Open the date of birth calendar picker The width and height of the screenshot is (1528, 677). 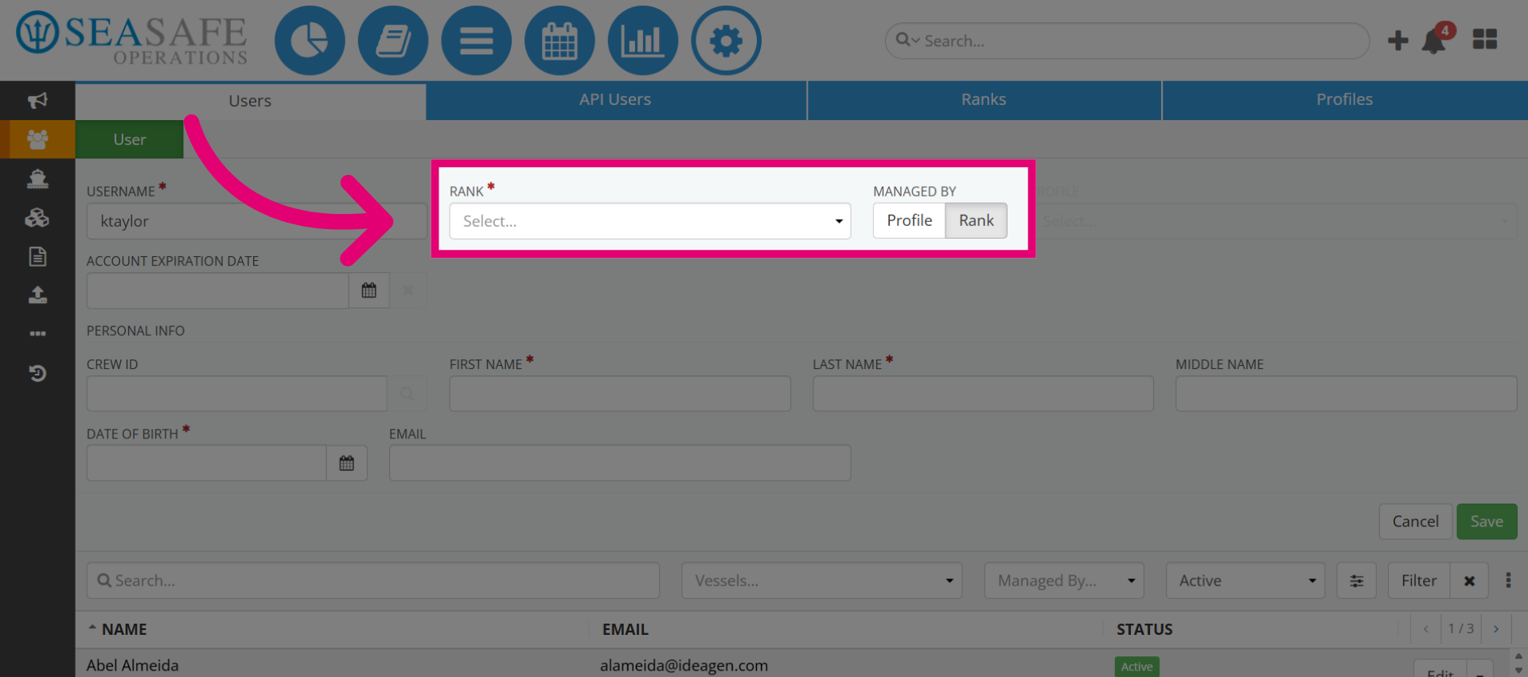[x=346, y=463]
